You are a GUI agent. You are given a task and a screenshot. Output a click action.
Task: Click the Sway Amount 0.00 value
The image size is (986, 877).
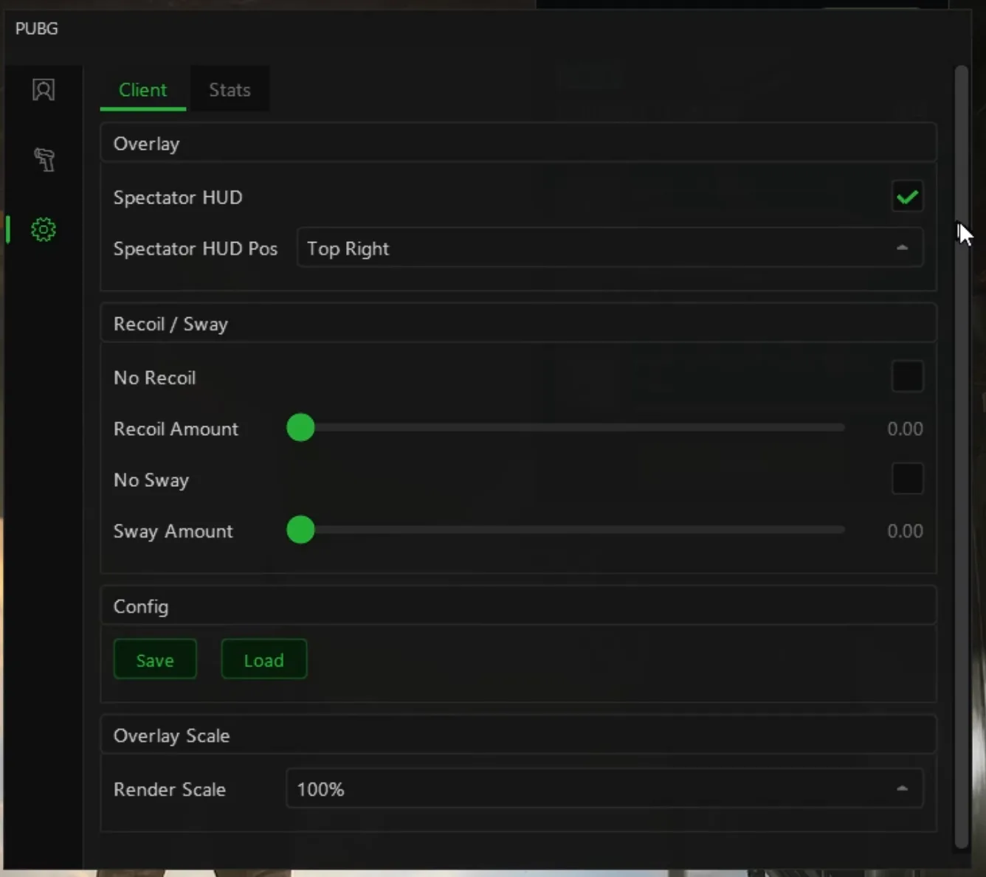(905, 531)
